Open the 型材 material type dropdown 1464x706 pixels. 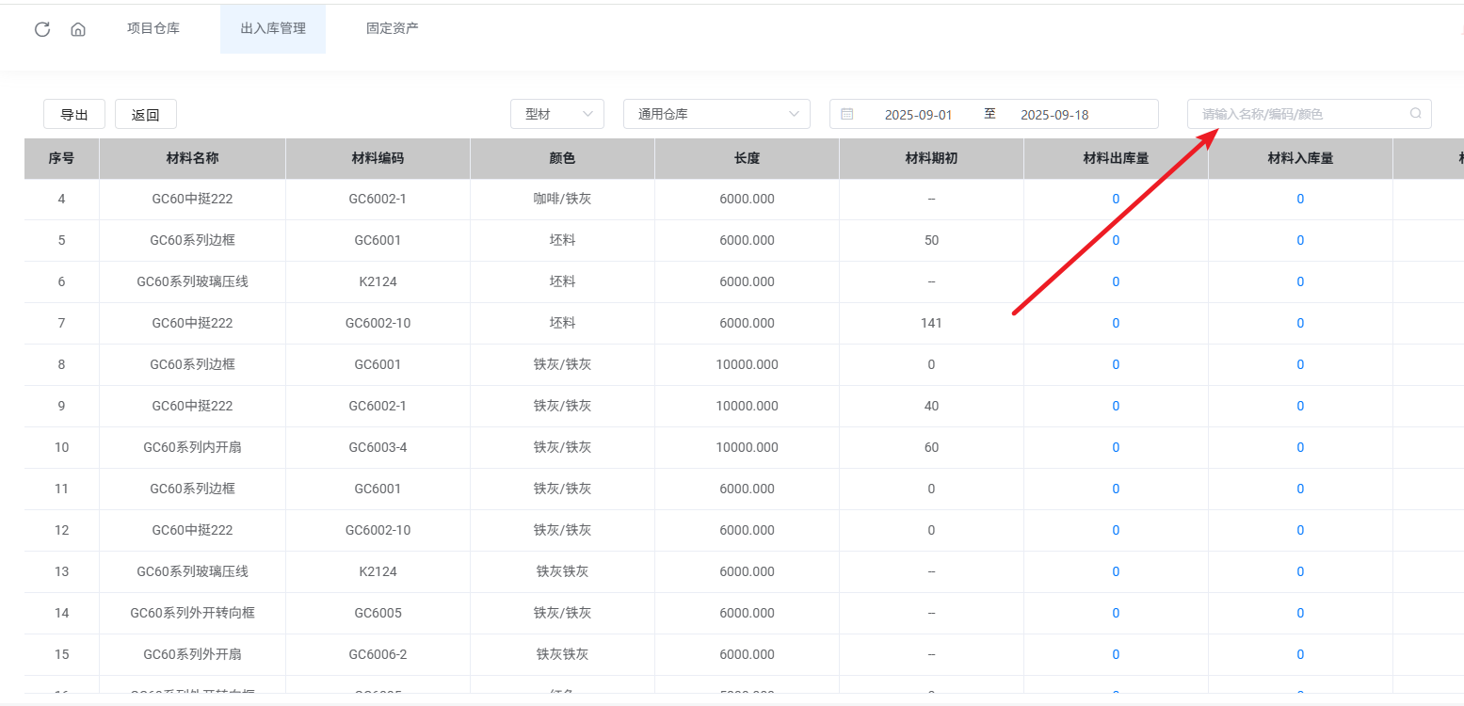pos(557,114)
